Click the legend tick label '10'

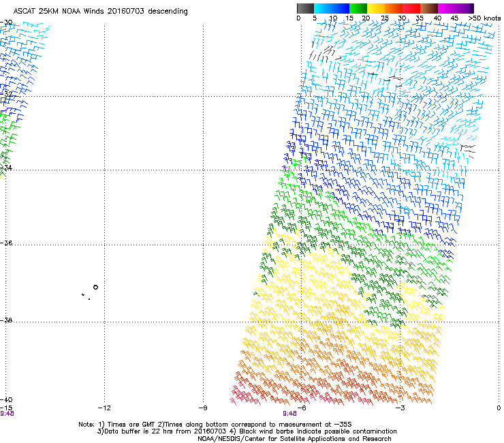click(333, 18)
